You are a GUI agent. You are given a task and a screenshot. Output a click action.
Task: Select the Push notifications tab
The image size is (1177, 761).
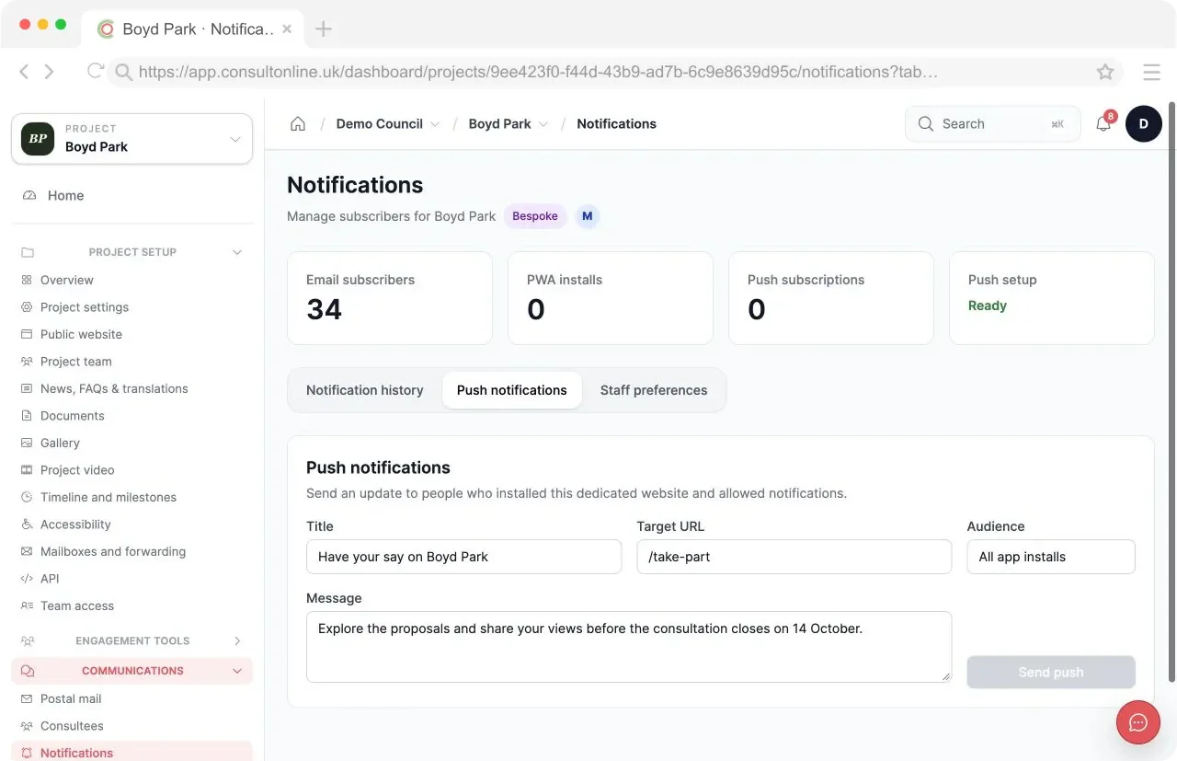(512, 390)
